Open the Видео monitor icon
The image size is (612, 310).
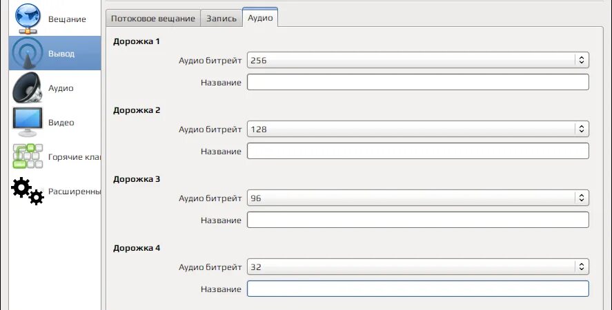click(28, 122)
